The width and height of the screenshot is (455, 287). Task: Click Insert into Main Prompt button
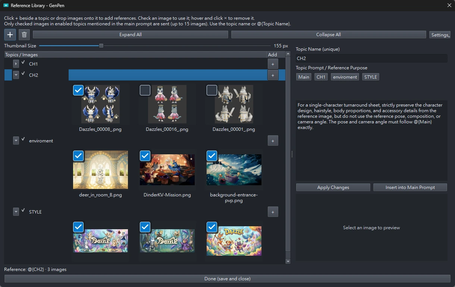tap(410, 187)
